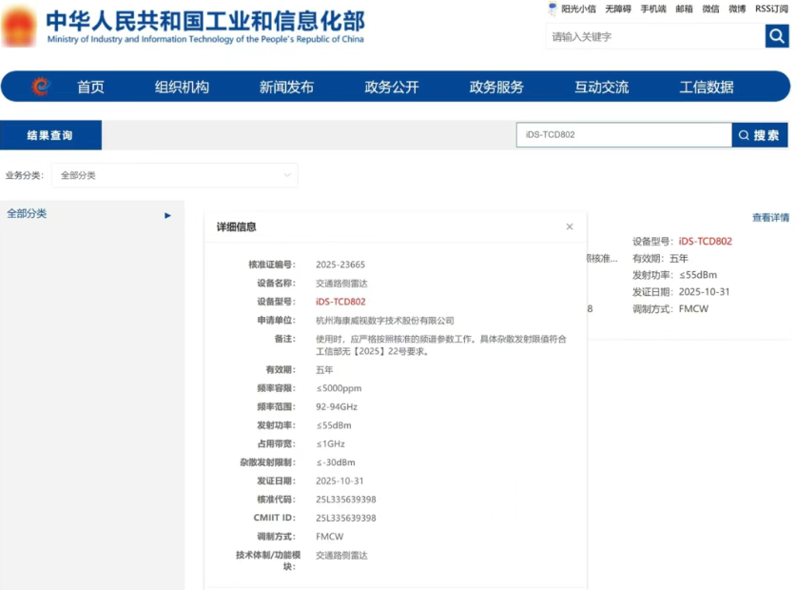Open the 首页 navigation menu item
This screenshot has height=590, width=796.
point(90,87)
